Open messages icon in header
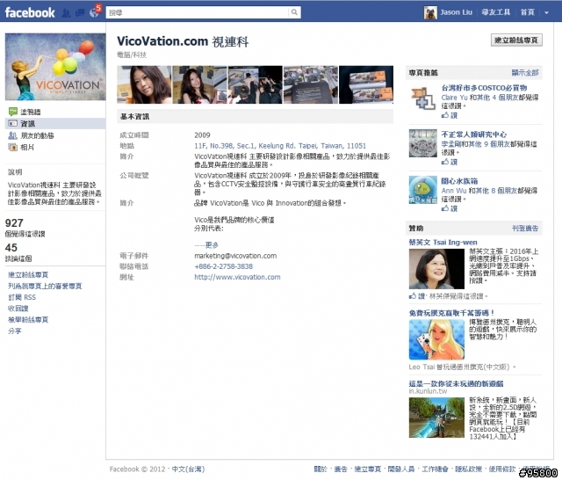Viewport: 562px width, 480px height. coord(80,13)
